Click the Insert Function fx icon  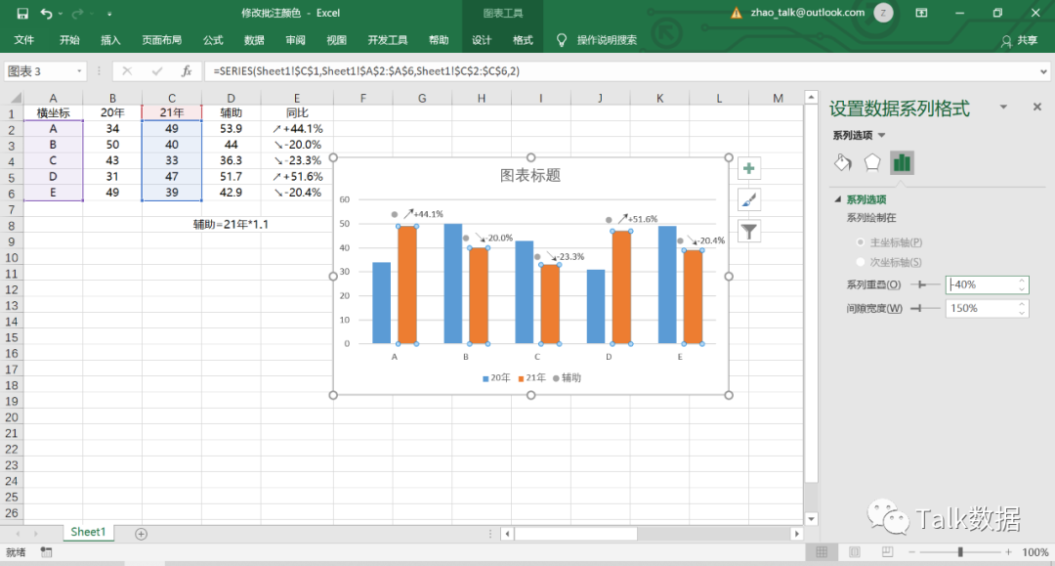[x=186, y=71]
